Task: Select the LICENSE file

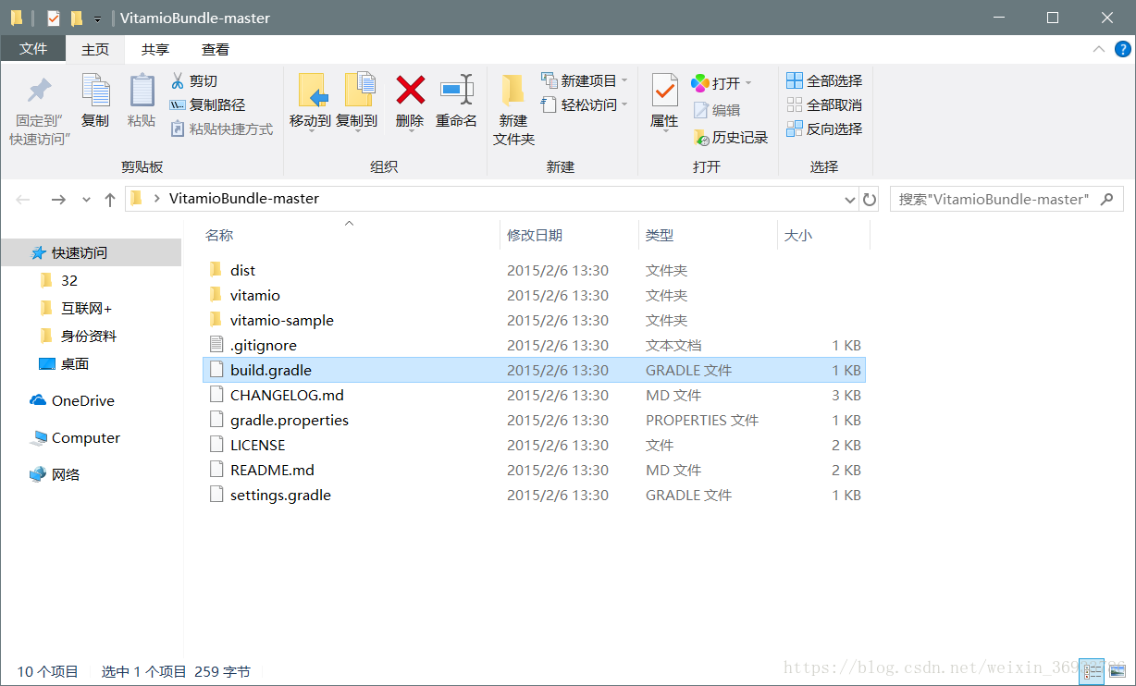Action: [534, 445]
